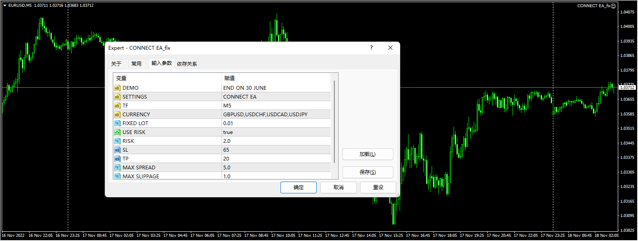Viewport: 638px width, 241px height.
Task: Confirm with the 确定 button
Action: tap(298, 187)
